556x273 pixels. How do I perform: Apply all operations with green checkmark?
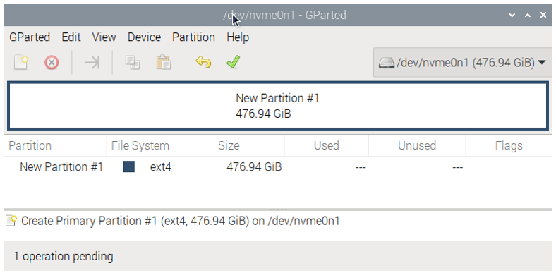pos(234,63)
